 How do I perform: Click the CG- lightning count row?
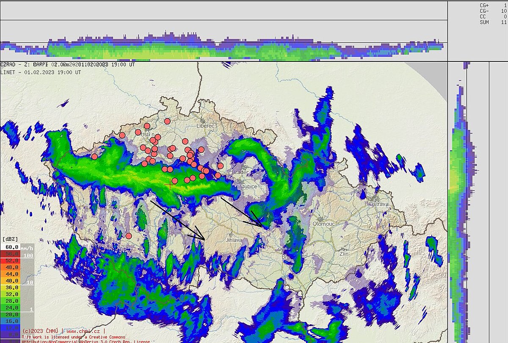pyautogui.click(x=493, y=11)
